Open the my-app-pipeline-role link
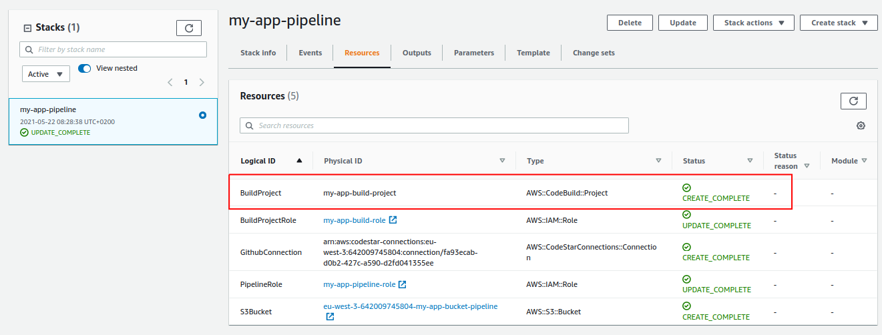882x335 pixels. 359,284
